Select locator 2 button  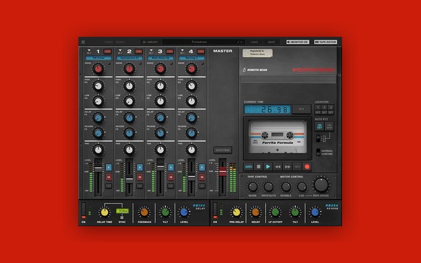[324, 107]
